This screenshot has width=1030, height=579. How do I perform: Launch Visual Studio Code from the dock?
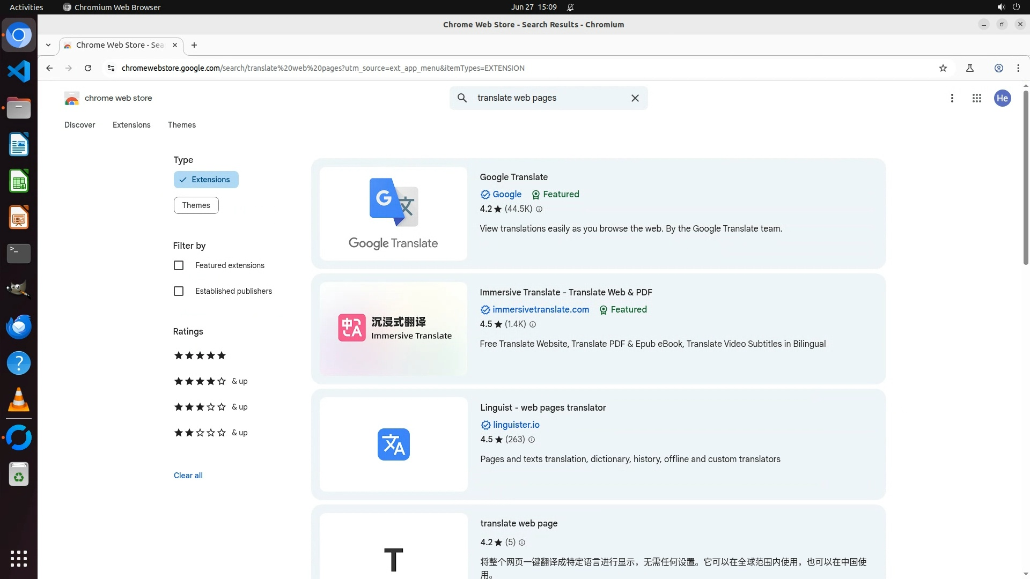click(19, 71)
